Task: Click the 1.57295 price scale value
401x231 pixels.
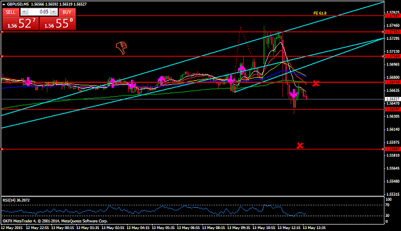Action: [x=393, y=38]
